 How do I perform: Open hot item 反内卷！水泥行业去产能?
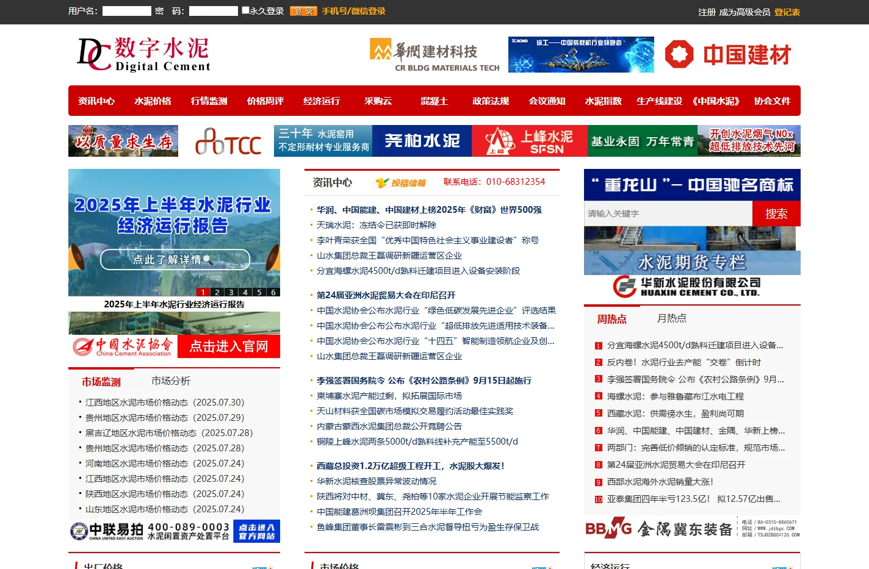pyautogui.click(x=683, y=362)
